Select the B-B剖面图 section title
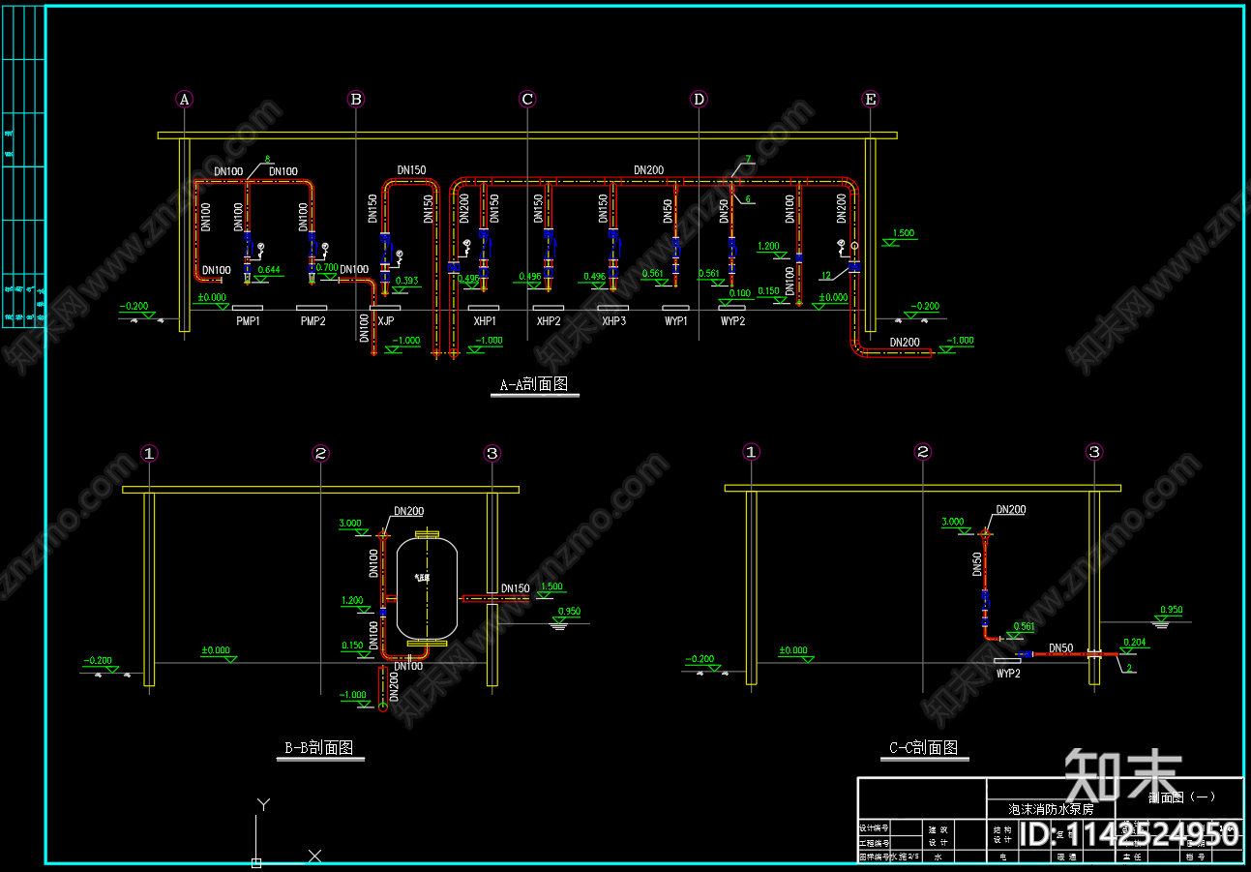The height and width of the screenshot is (872, 1251). (318, 748)
